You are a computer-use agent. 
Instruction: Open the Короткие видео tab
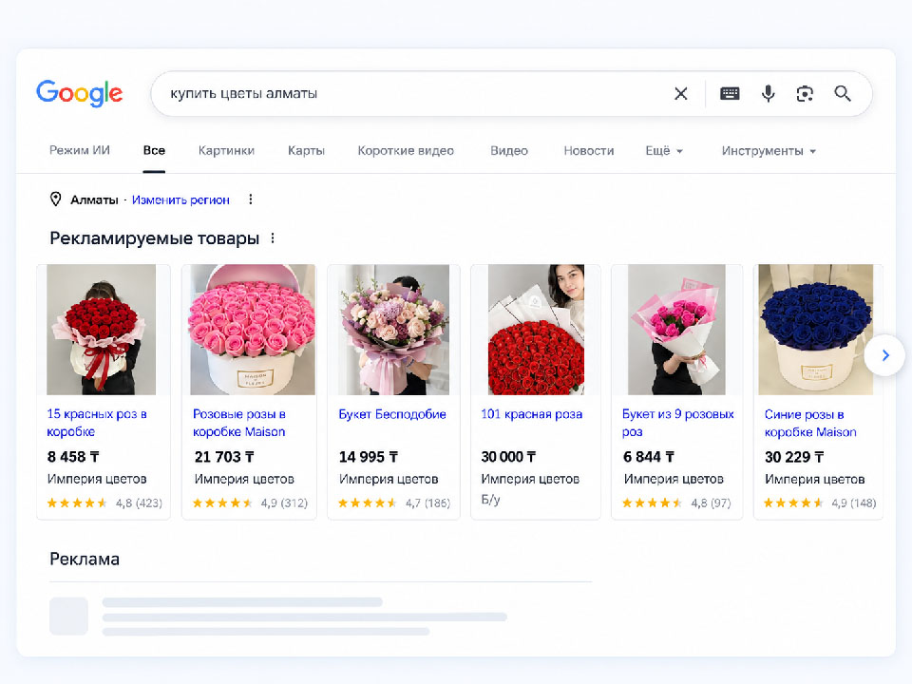406,151
